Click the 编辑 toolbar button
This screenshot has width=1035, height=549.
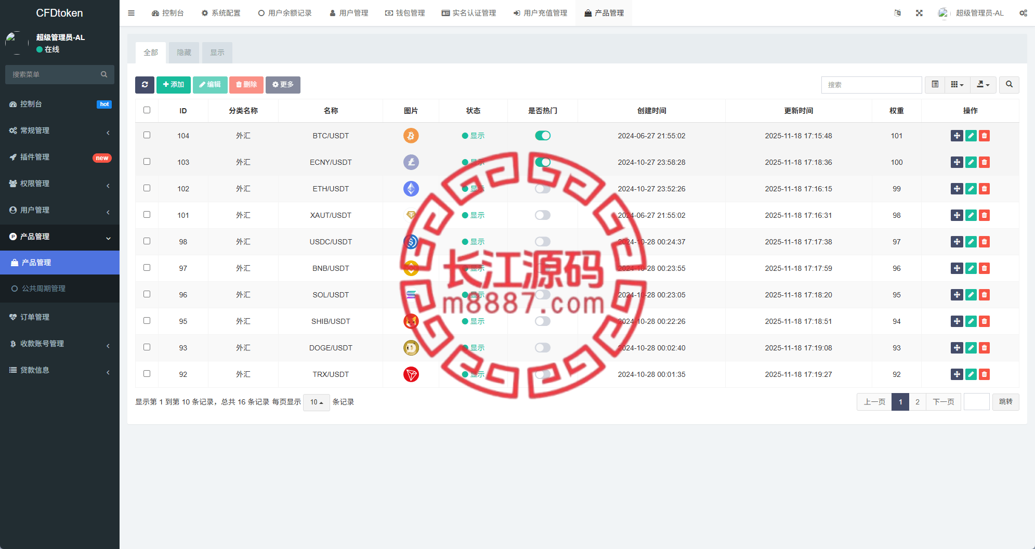(210, 85)
